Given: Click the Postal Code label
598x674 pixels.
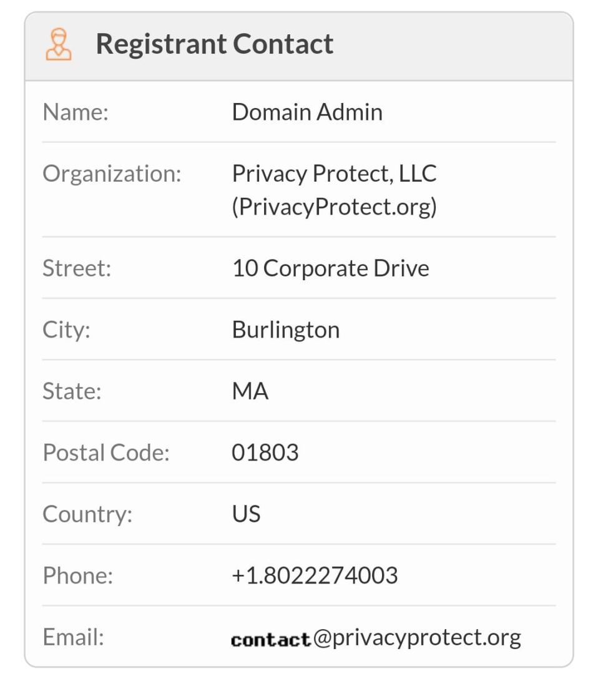Looking at the screenshot, I should pyautogui.click(x=106, y=452).
